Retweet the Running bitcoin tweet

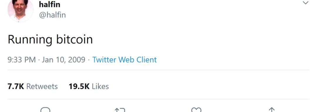[x=120, y=110]
